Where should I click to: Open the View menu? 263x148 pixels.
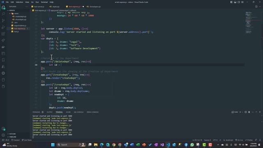coord(27,2)
